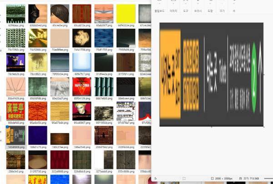This screenshot has width=273, height=184.
Task: Click the Paint canvas showing the Korean subway sign
Action: point(212,74)
